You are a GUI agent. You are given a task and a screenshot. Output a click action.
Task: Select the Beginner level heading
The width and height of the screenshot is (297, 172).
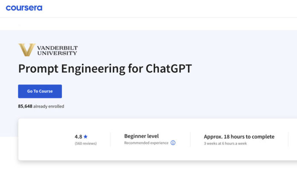click(141, 136)
